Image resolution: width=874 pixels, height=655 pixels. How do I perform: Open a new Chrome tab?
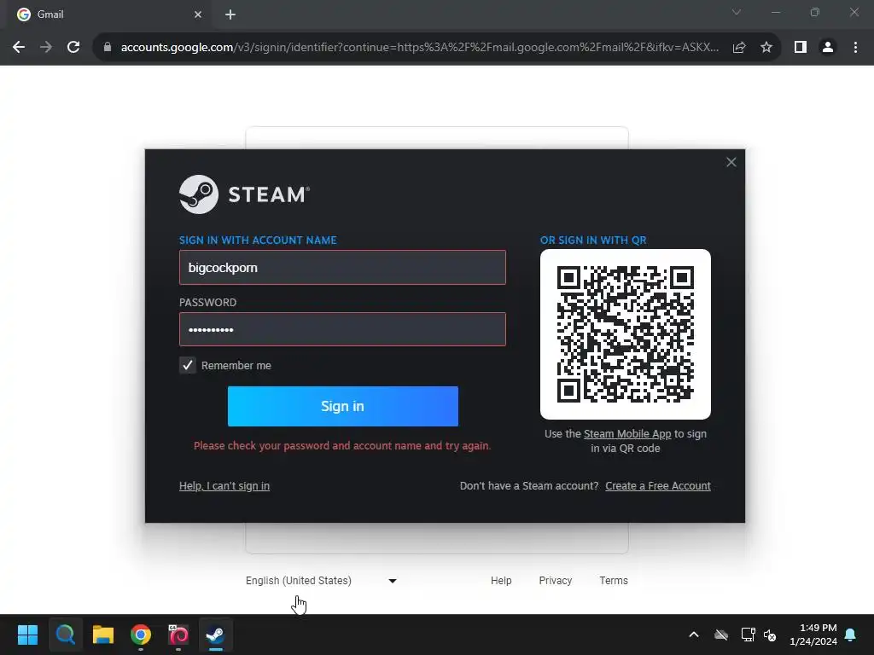(x=230, y=14)
